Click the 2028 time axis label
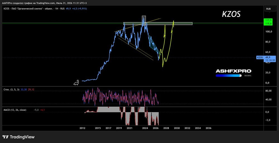Viewport: 279px width, 143px height. pyautogui.click(x=166, y=128)
